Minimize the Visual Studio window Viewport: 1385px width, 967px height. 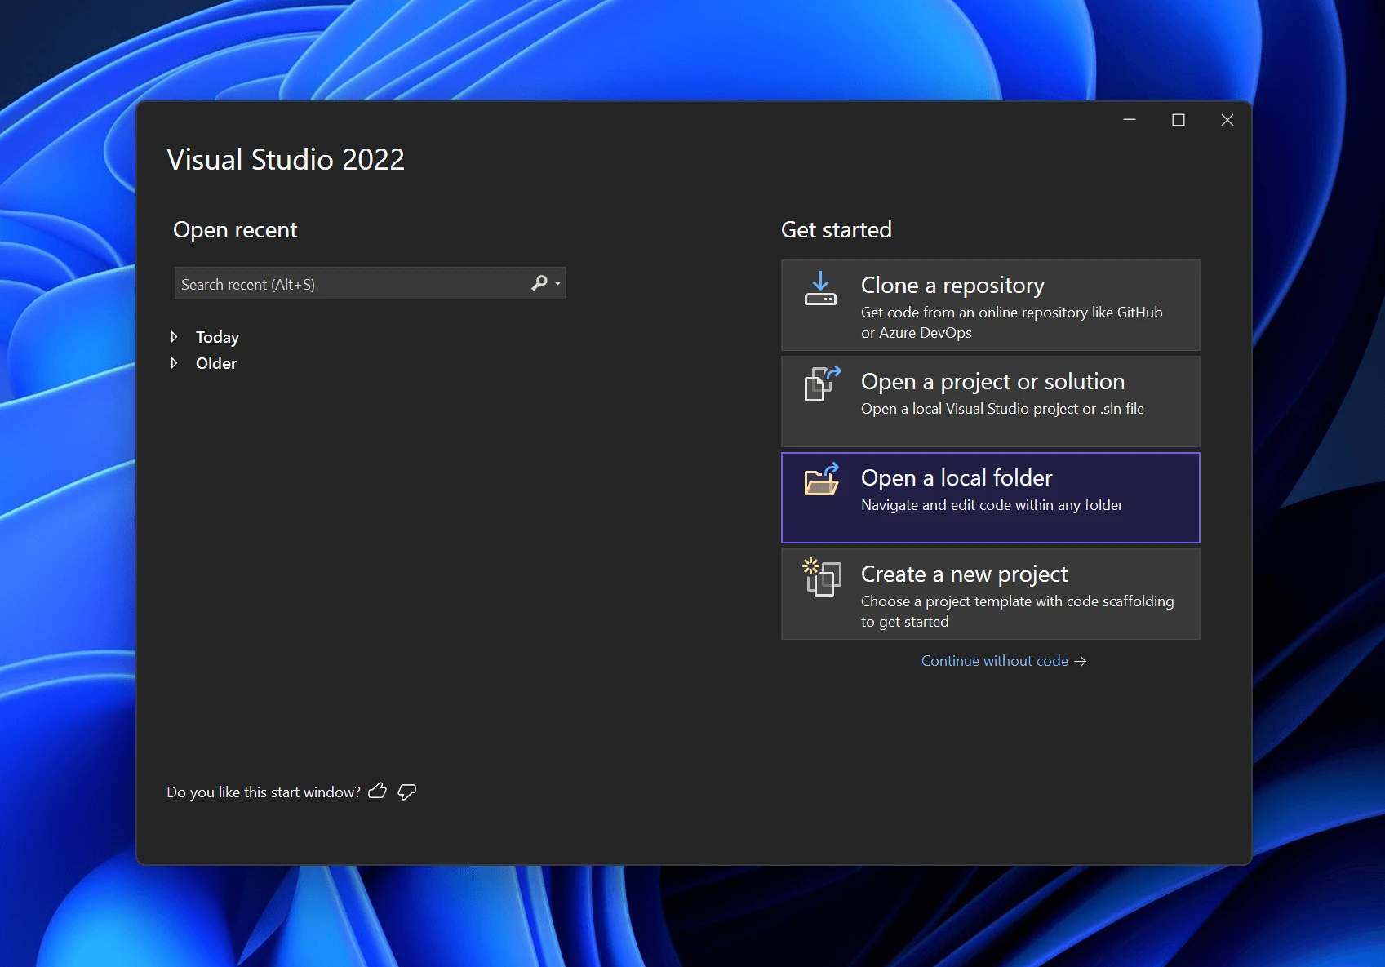1130,119
